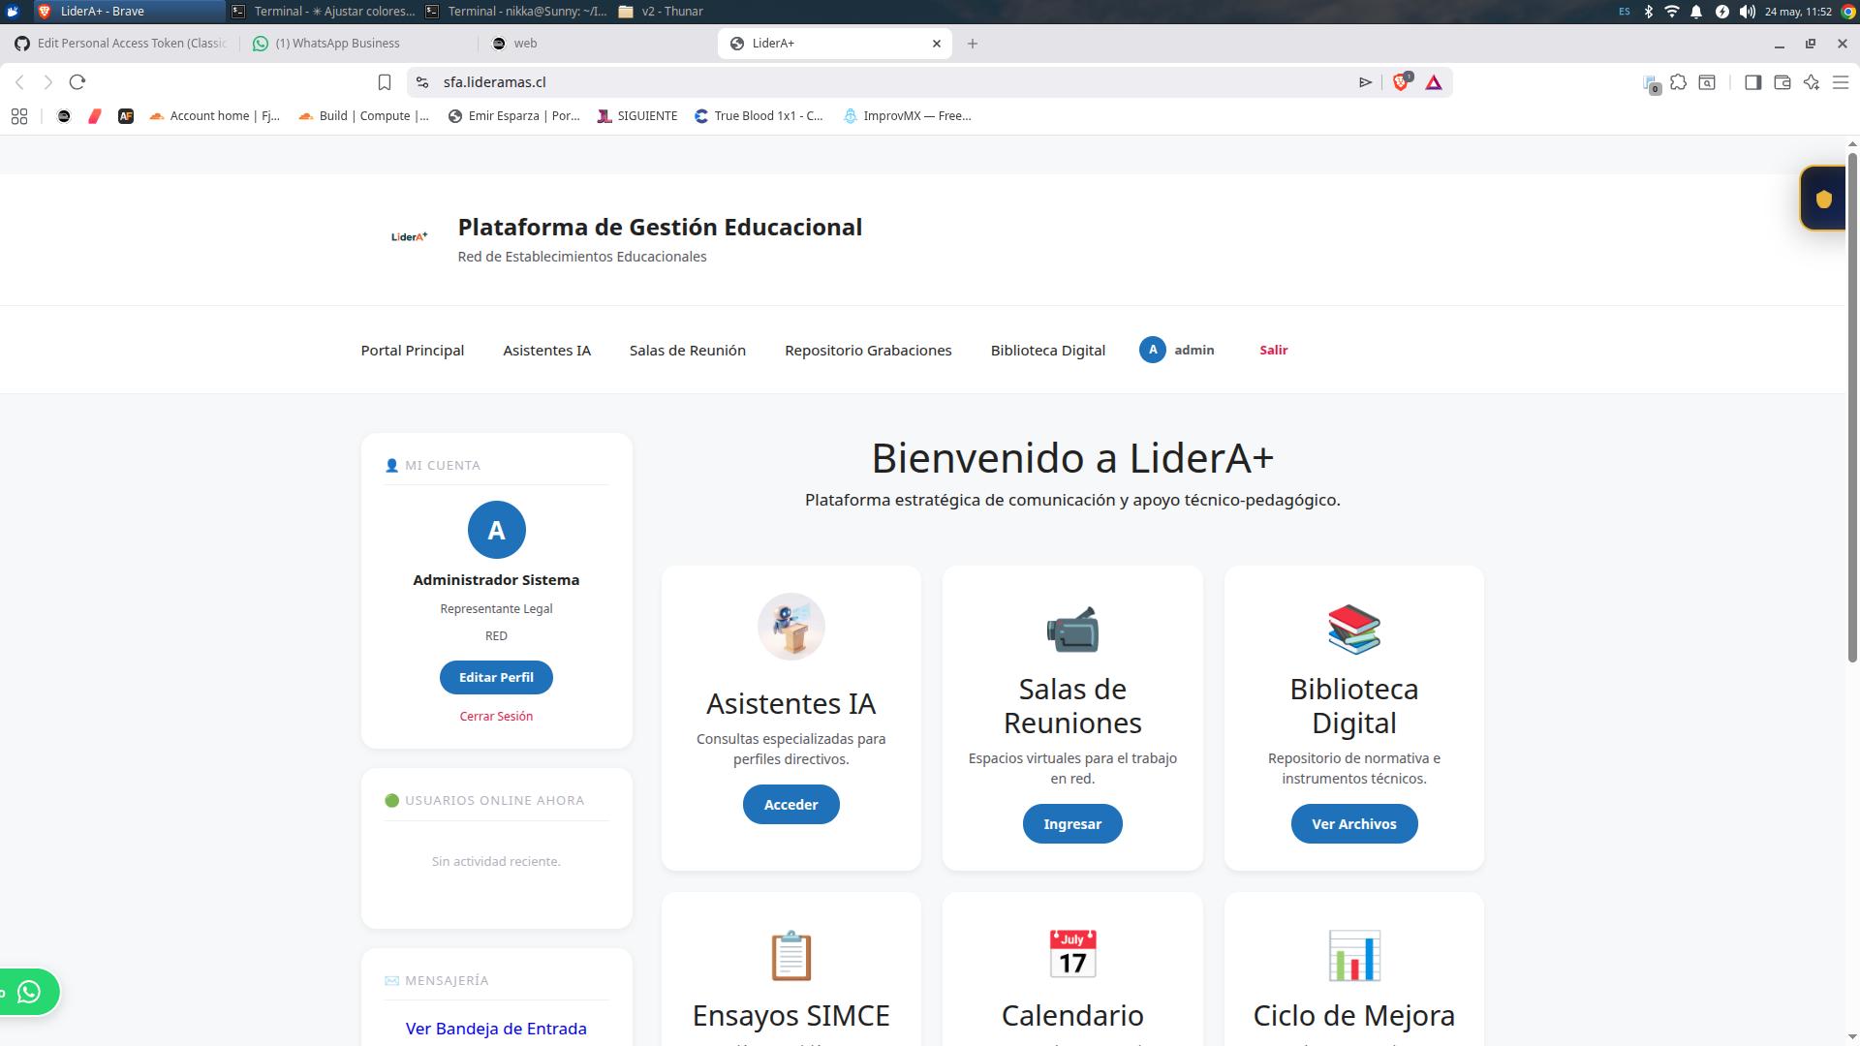
Task: Click the Calendario calendar icon
Action: pyautogui.click(x=1072, y=955)
